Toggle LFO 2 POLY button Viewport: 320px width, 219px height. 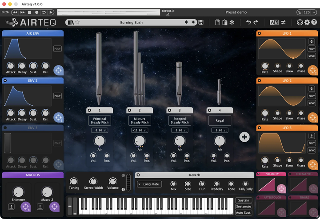(312, 96)
